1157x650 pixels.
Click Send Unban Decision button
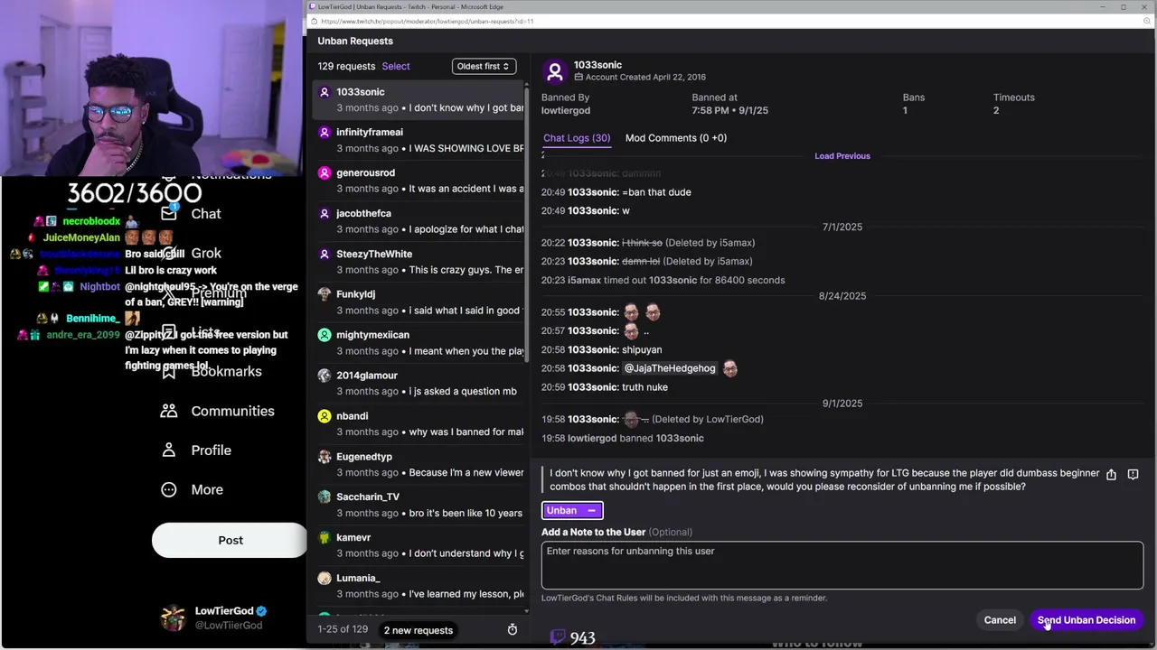1086,620
